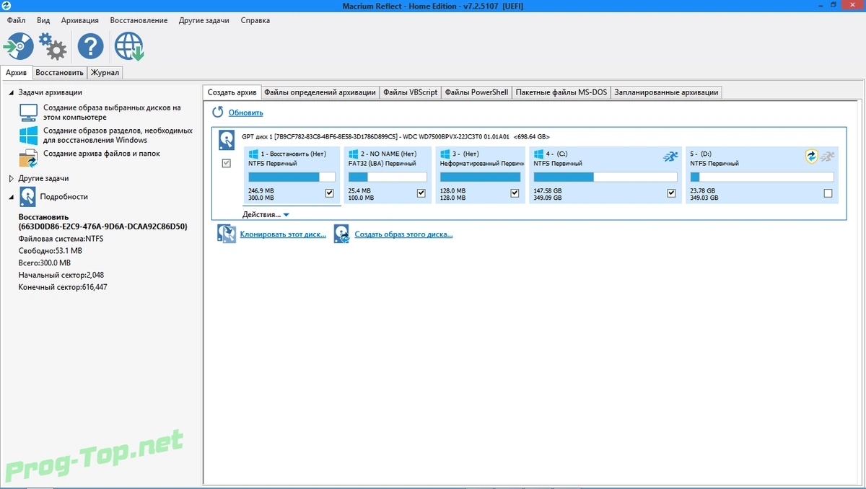Click usage bar of partition 4 (C:)

pyautogui.click(x=605, y=177)
